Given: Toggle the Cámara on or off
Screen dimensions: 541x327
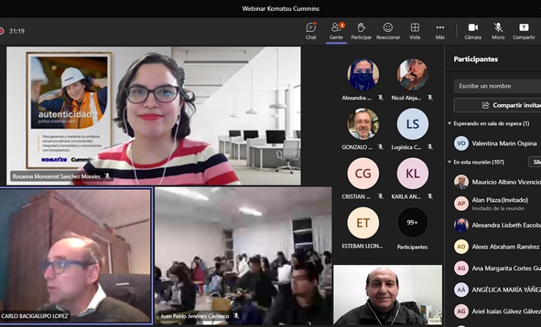Looking at the screenshot, I should point(473,31).
